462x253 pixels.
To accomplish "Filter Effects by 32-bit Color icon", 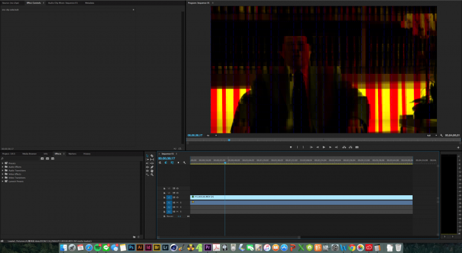I will [47, 159].
